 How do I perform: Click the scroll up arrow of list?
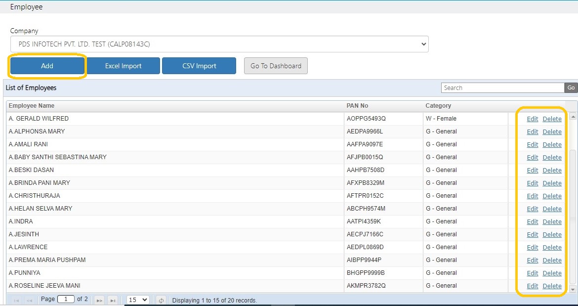tap(573, 117)
